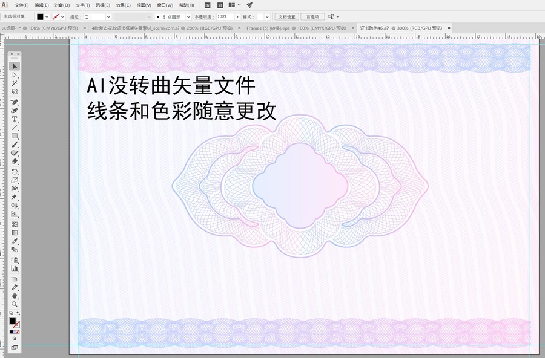Open the 文件(F) menu
Image resolution: width=545 pixels, height=358 pixels.
(22, 5)
